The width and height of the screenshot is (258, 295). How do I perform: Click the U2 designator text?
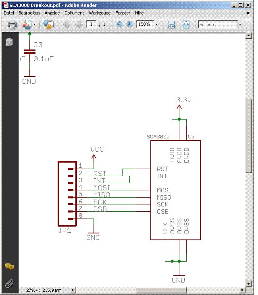(191, 136)
